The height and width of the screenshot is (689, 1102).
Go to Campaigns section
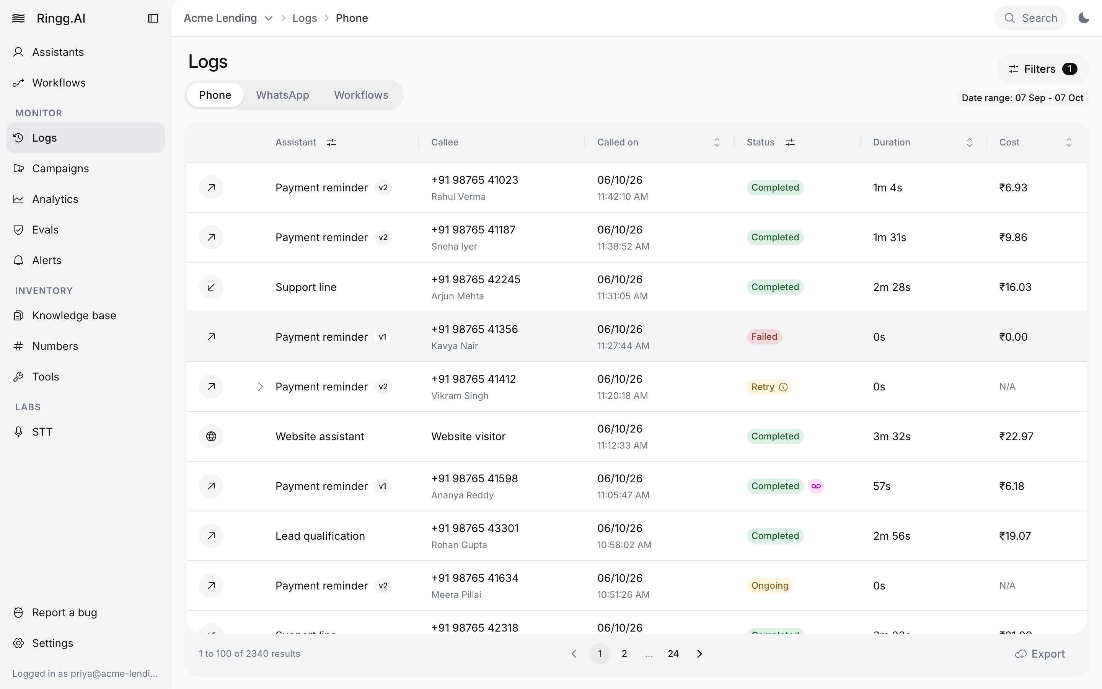[86, 168]
